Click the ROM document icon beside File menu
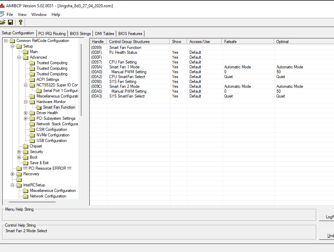 [2, 14]
